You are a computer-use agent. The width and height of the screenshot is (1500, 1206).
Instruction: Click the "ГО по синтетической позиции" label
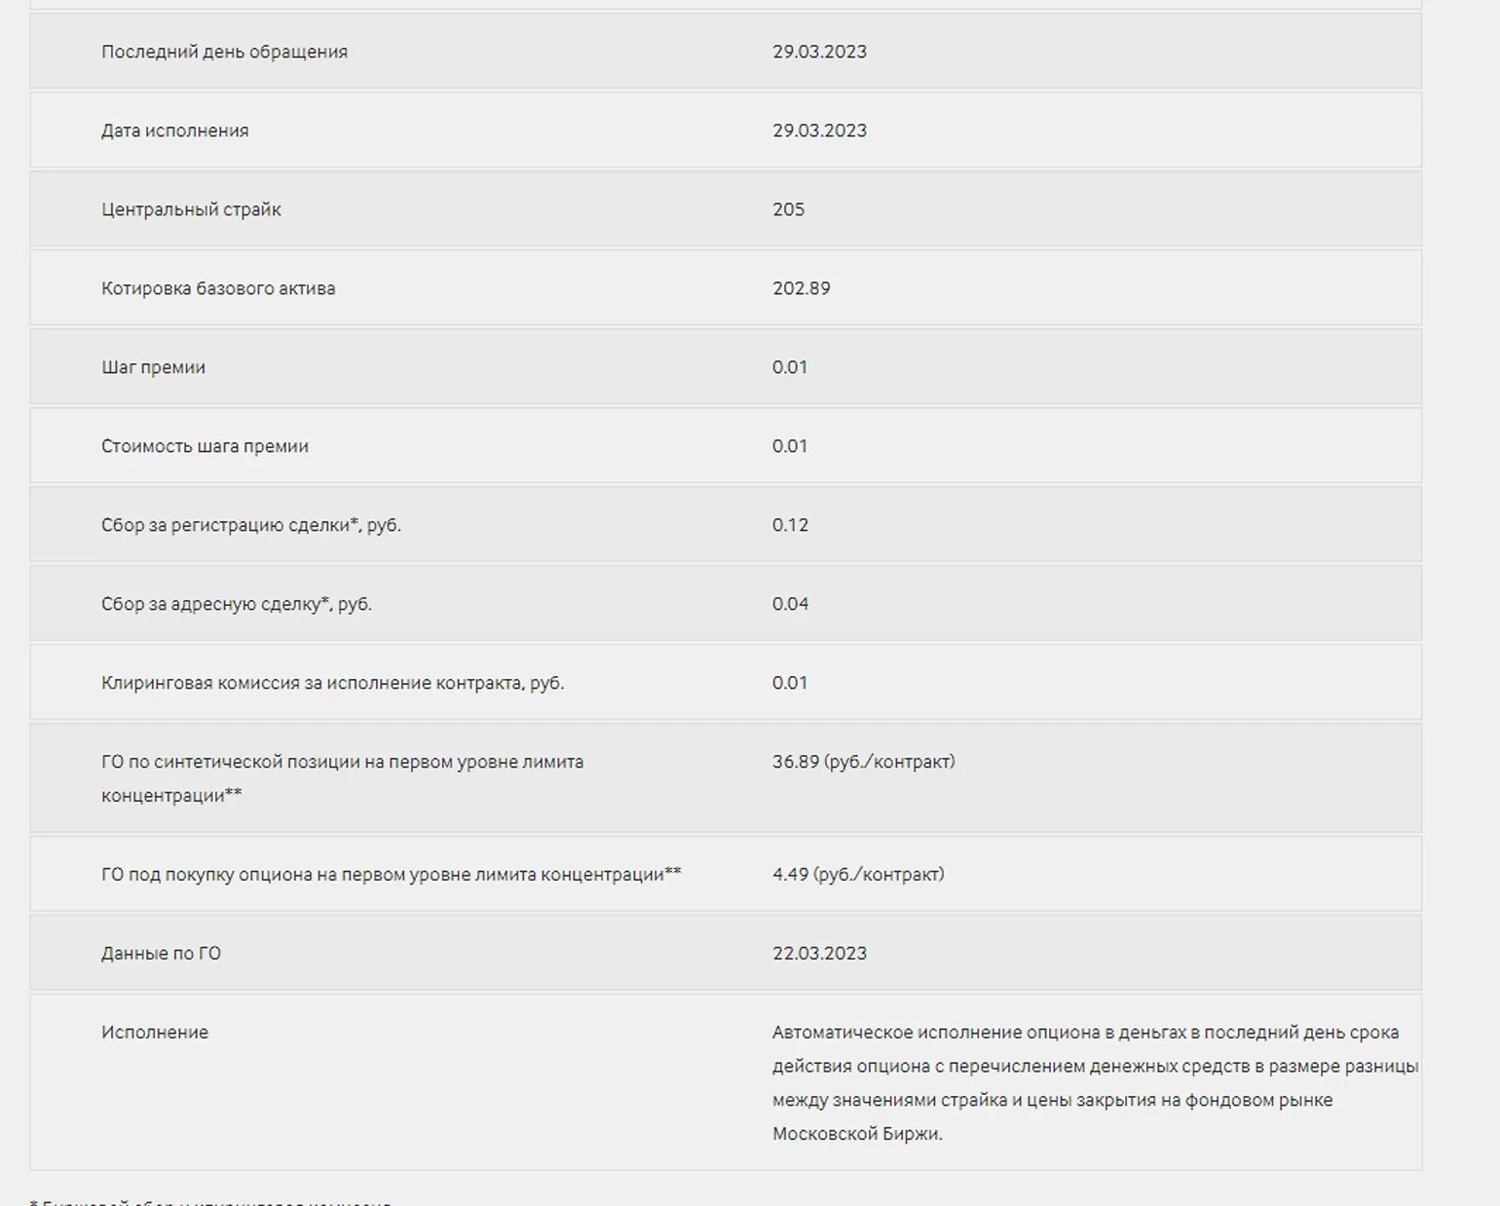point(342,762)
